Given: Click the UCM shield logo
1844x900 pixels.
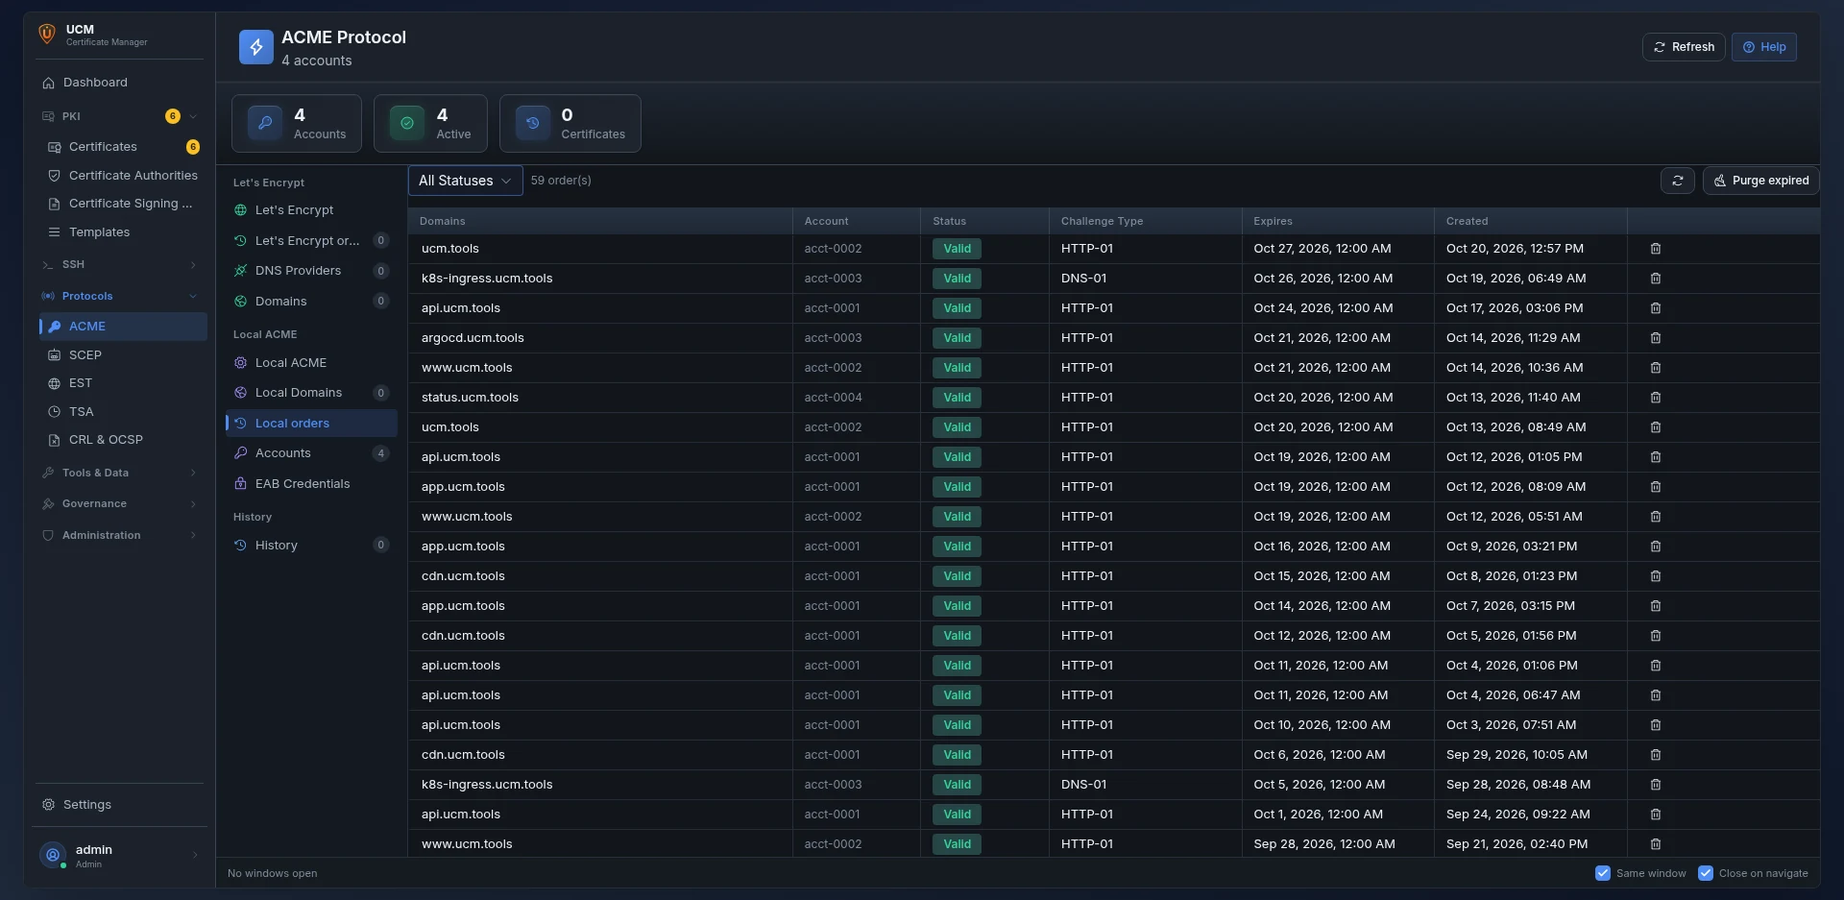Looking at the screenshot, I should click(x=46, y=35).
